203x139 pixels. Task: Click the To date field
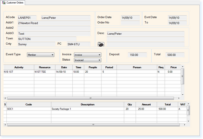click(177, 23)
